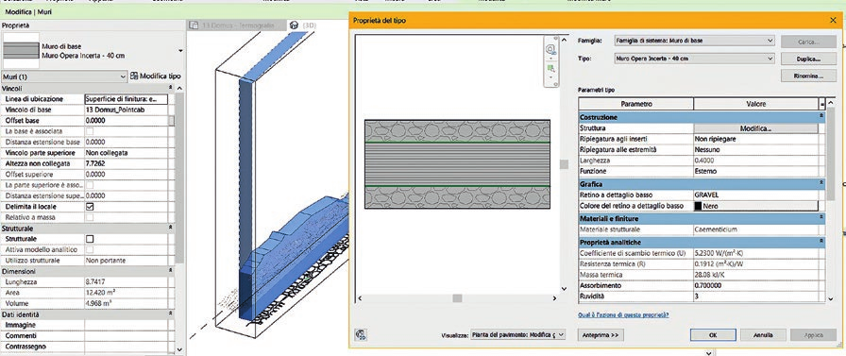
Task: Click the Duplica button
Action: coord(808,59)
